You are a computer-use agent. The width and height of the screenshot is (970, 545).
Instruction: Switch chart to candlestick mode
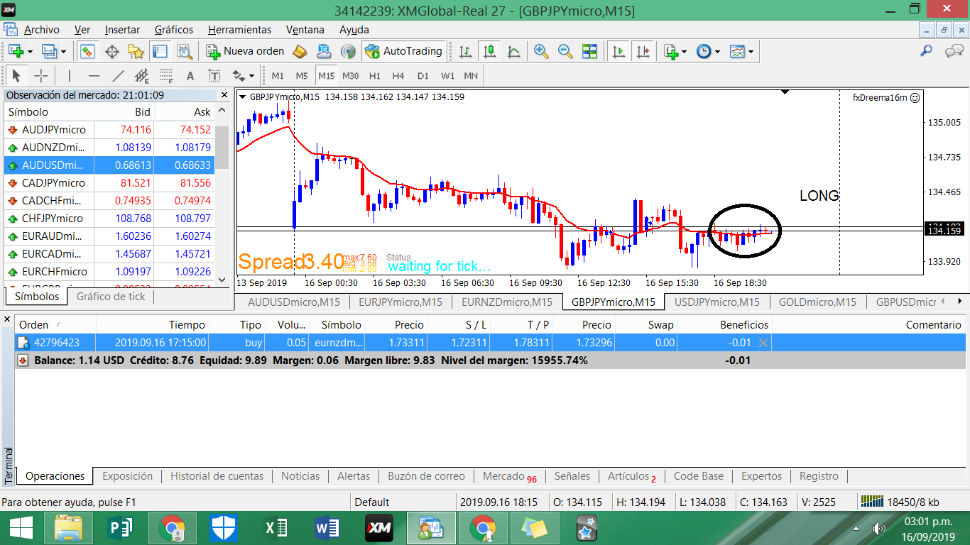489,51
